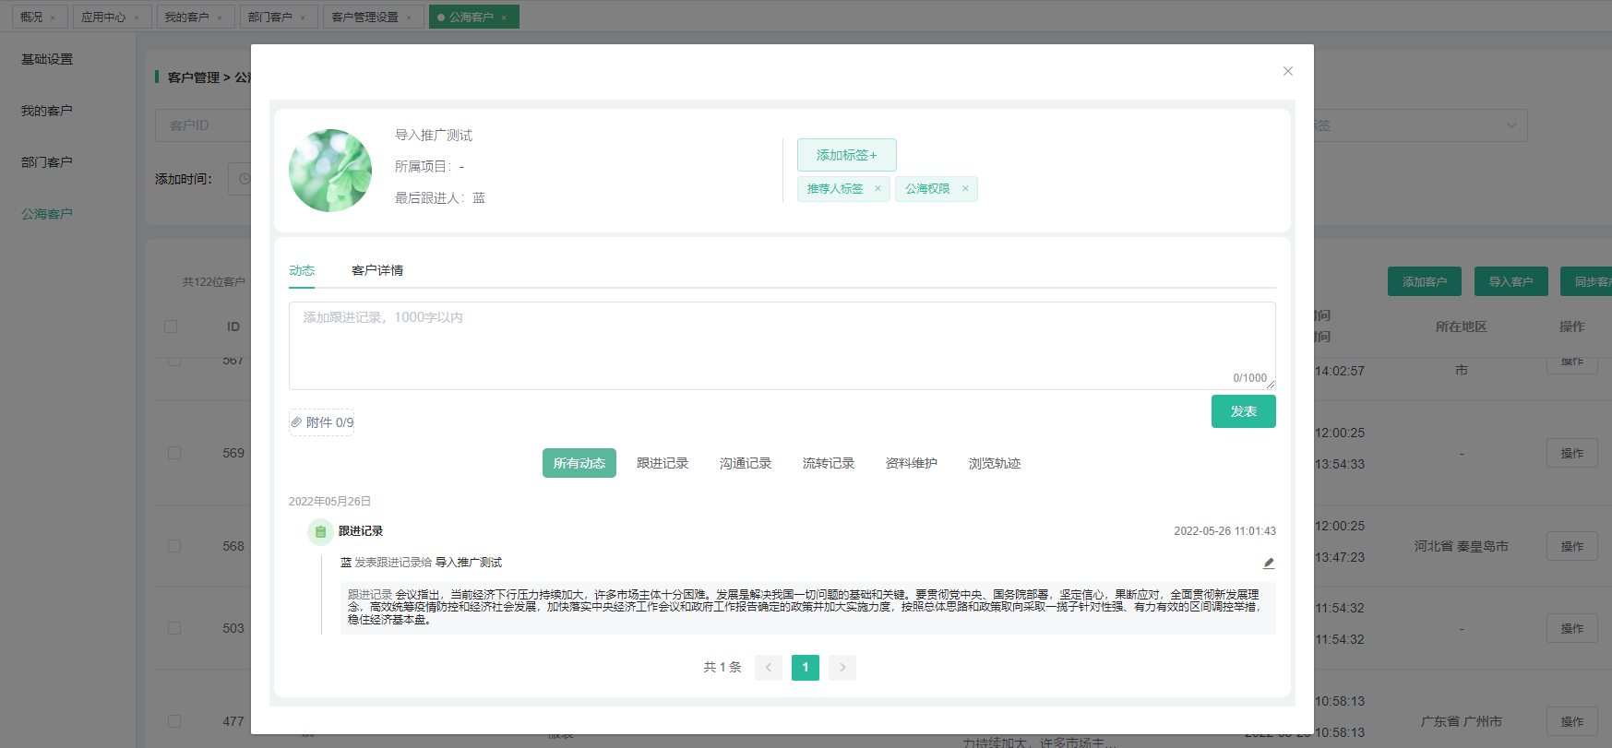Click the edit pencil icon on follow-up record
Viewport: 1612px width, 748px height.
(x=1269, y=563)
